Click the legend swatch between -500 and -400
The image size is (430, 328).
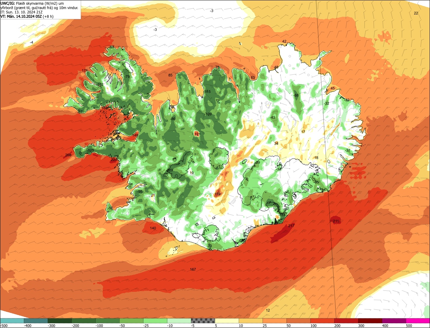click(12, 321)
